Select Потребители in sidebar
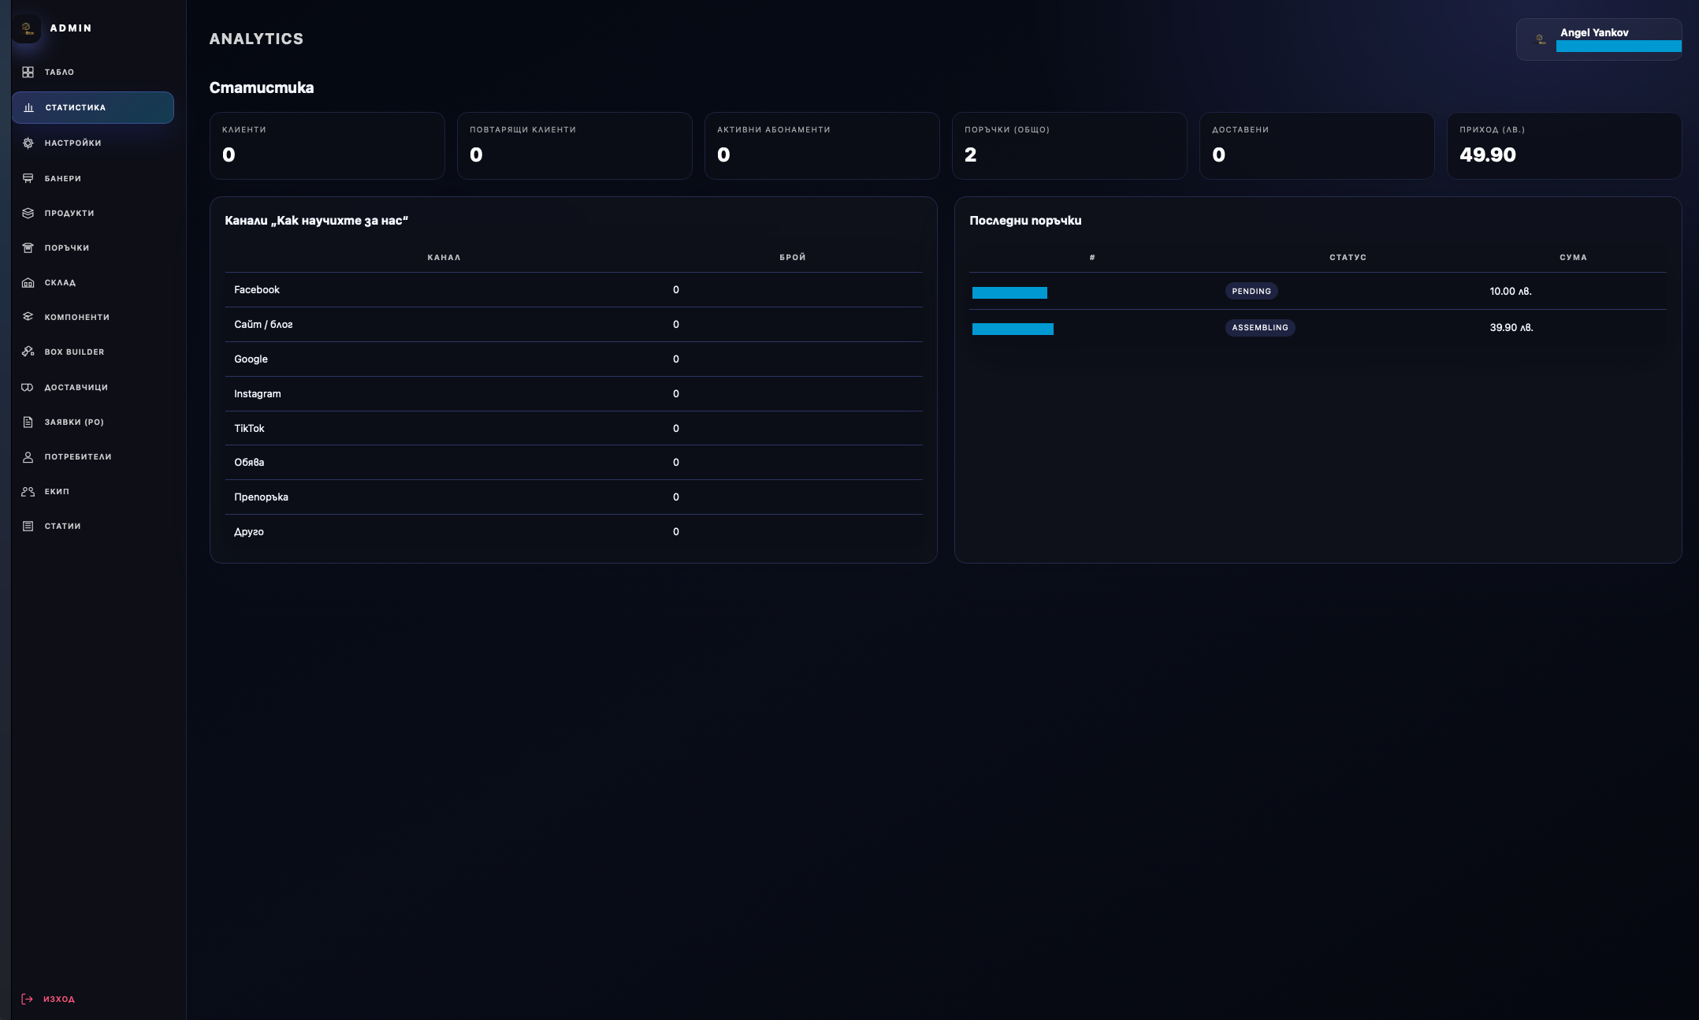 [x=77, y=456]
